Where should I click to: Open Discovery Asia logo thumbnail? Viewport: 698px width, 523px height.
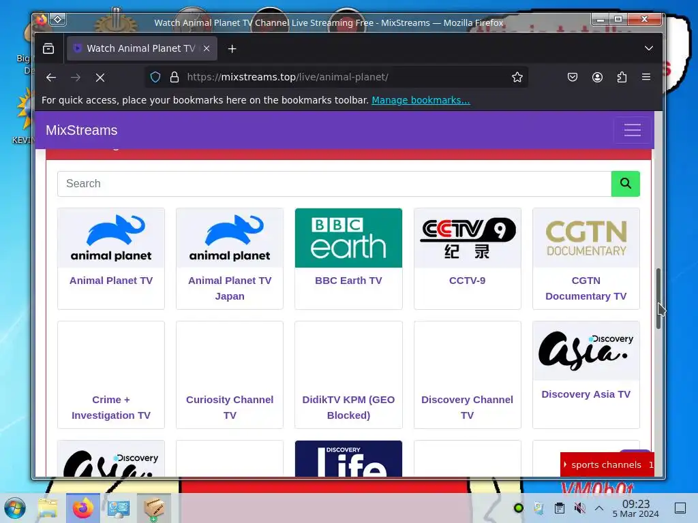586,351
